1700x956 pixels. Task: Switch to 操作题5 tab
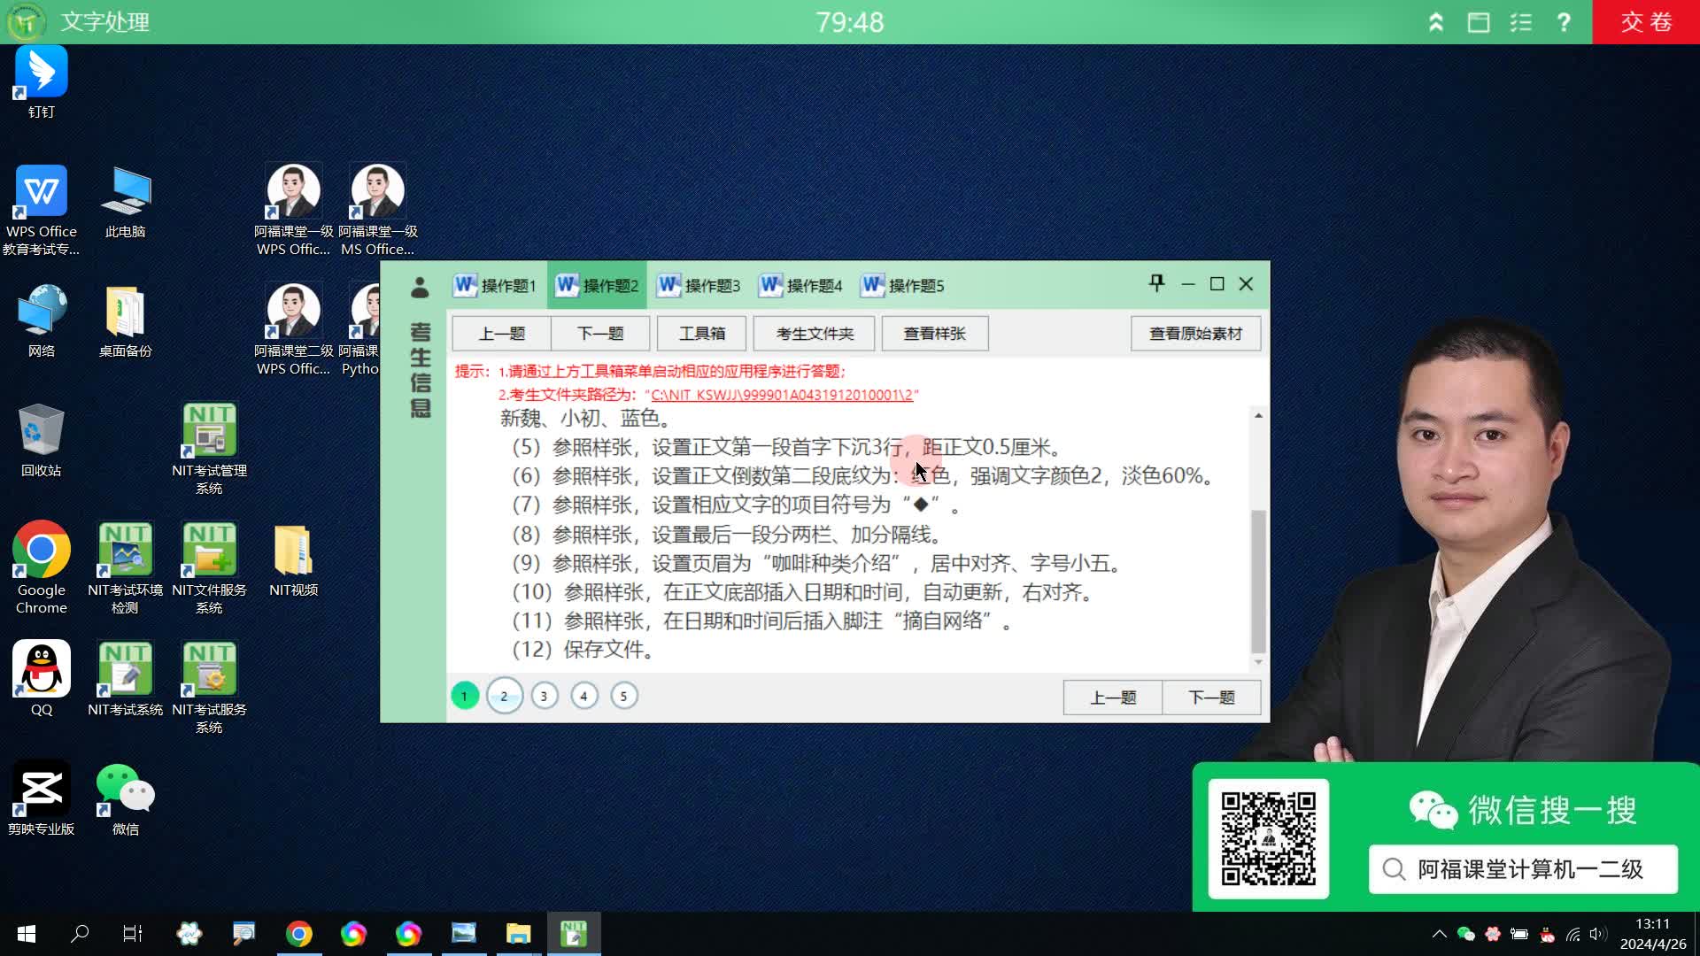pos(902,285)
